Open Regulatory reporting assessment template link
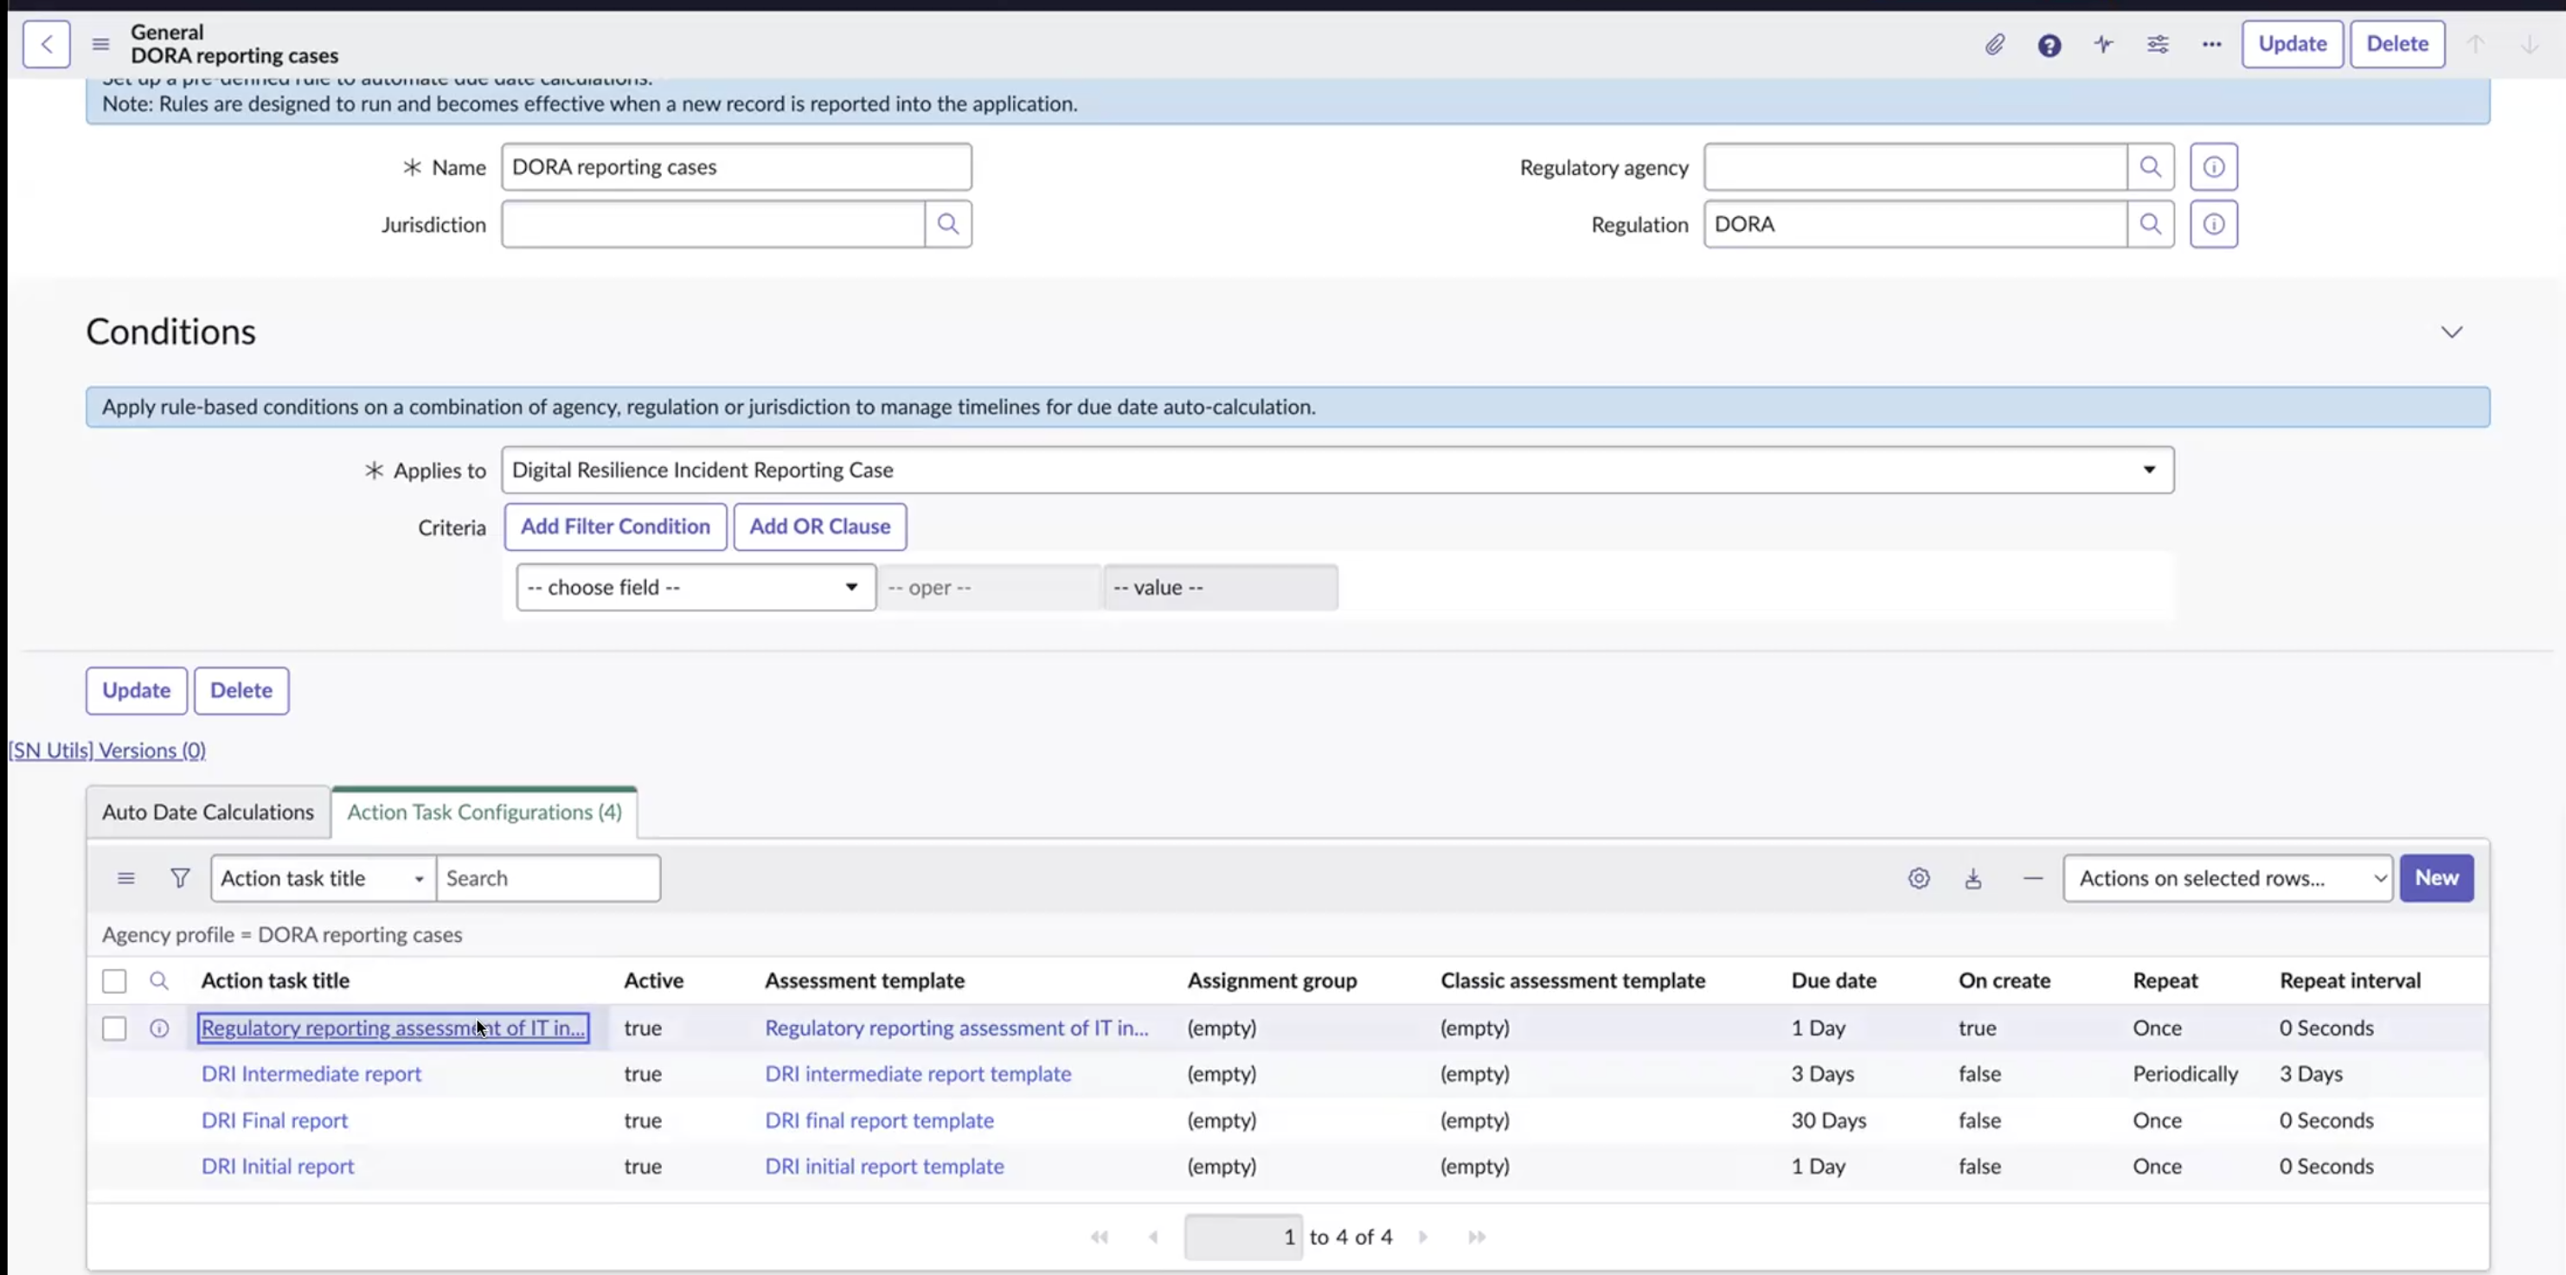Screen dimensions: 2566x1275 tap(956, 1028)
